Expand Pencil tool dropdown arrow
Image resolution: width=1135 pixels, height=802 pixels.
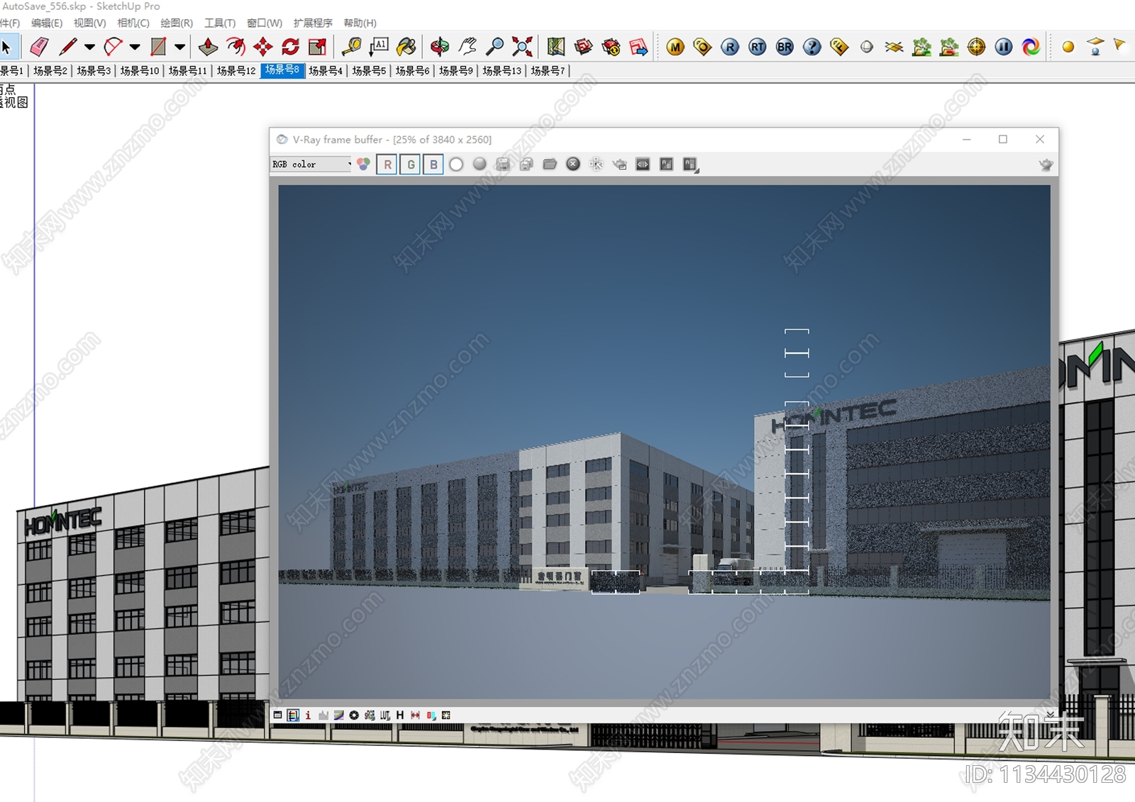pyautogui.click(x=89, y=47)
